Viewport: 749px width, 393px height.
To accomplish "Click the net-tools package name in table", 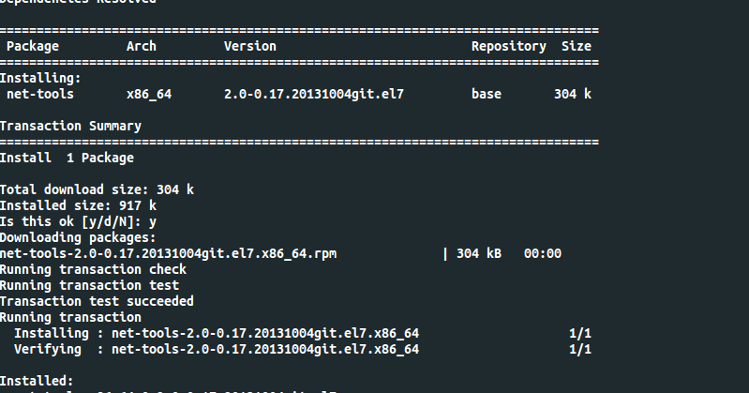I will 40,94.
